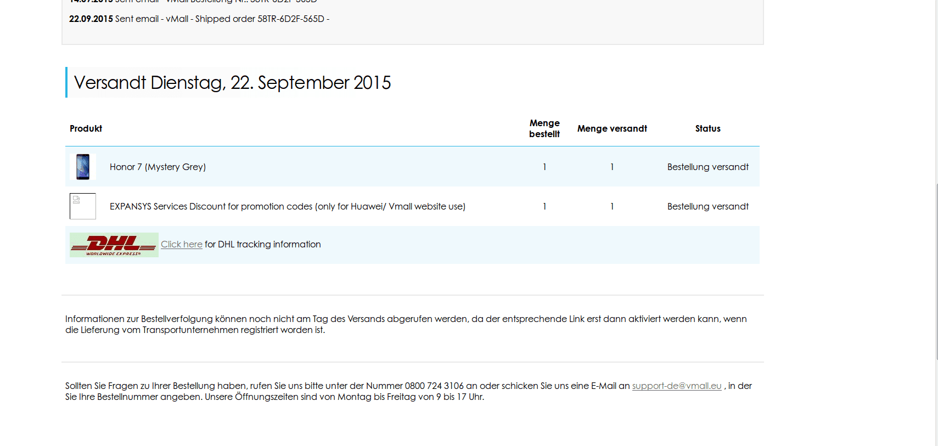Click the 'Informationen zur Bestellverfolgung' notice paragraph
The width and height of the screenshot is (938, 446).
pyautogui.click(x=406, y=324)
